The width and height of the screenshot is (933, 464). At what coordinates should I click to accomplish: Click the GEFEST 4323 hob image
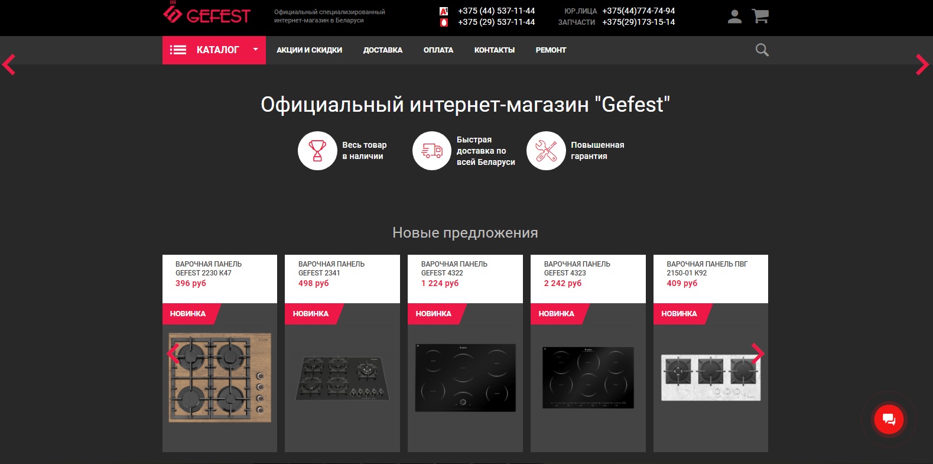pos(589,377)
